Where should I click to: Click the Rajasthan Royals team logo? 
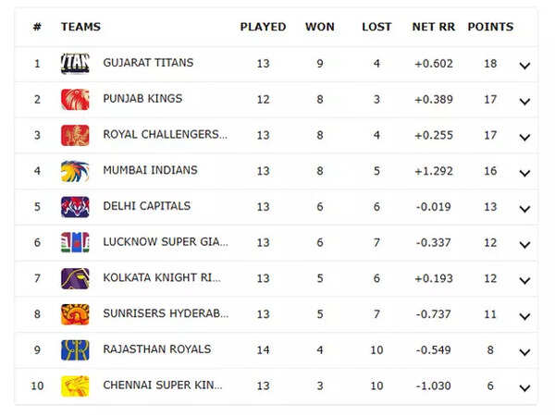pos(76,349)
